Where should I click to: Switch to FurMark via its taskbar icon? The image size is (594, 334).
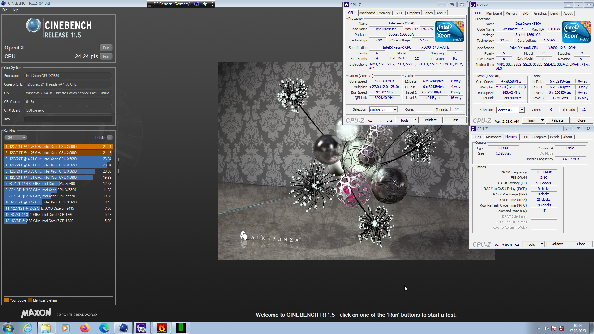[161, 328]
